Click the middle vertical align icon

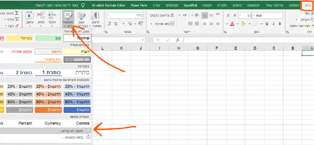pos(211,15)
